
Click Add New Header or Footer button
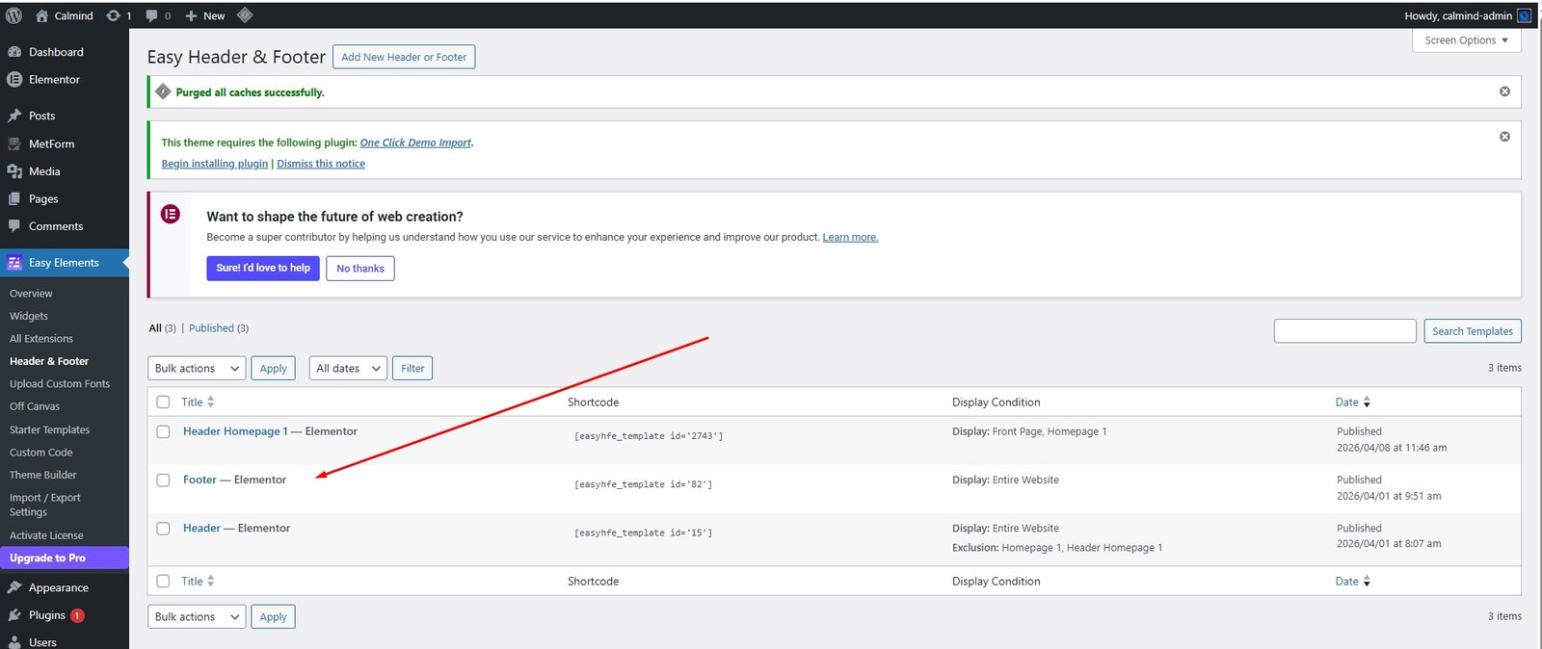coord(403,57)
